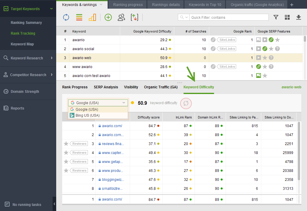
Task: Switch to the Ranking progress tab
Action: [128, 5]
